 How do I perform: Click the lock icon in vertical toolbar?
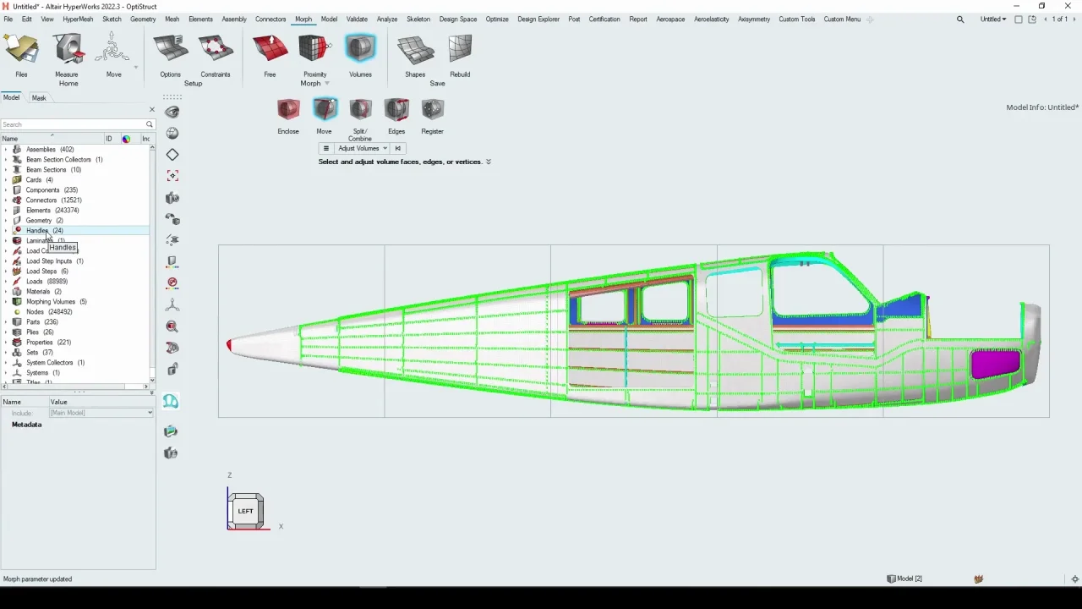point(172,370)
